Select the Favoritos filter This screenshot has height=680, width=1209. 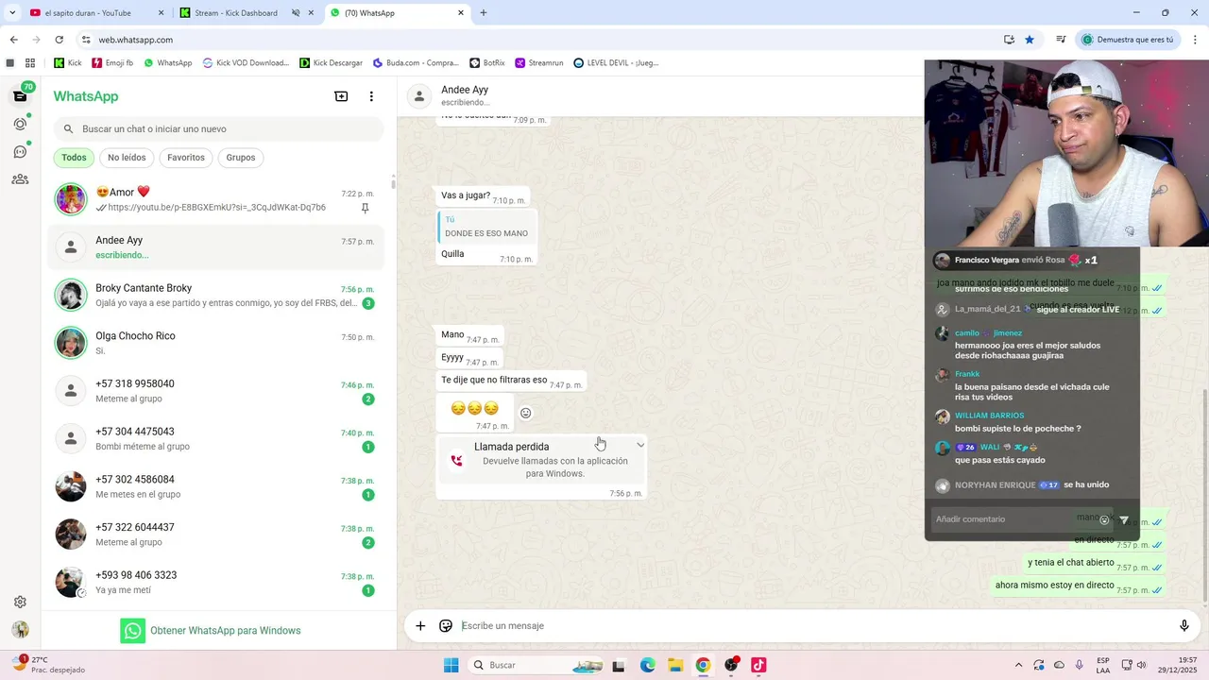(186, 158)
